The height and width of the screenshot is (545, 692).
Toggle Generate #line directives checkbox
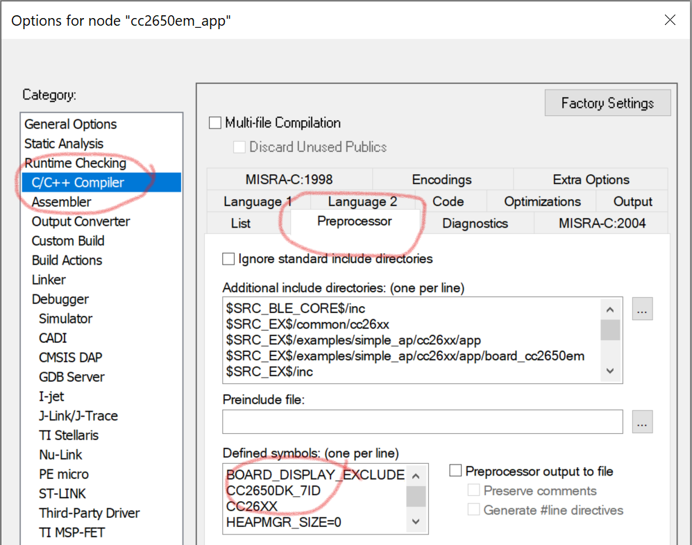click(x=473, y=510)
